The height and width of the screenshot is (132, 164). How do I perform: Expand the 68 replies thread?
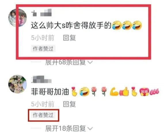click(66, 62)
